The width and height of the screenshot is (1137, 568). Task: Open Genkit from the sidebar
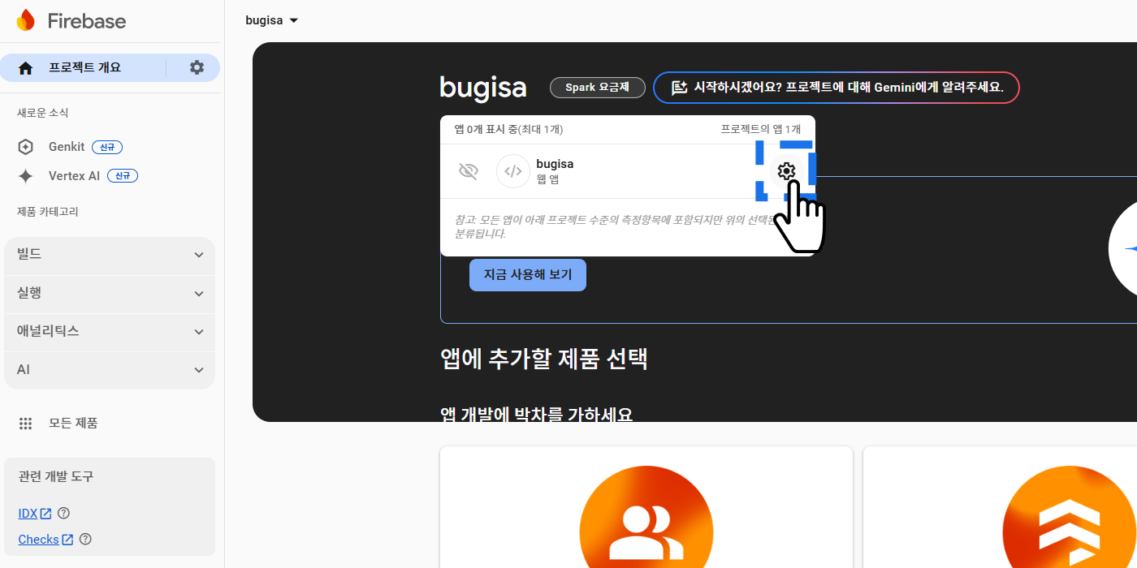67,147
